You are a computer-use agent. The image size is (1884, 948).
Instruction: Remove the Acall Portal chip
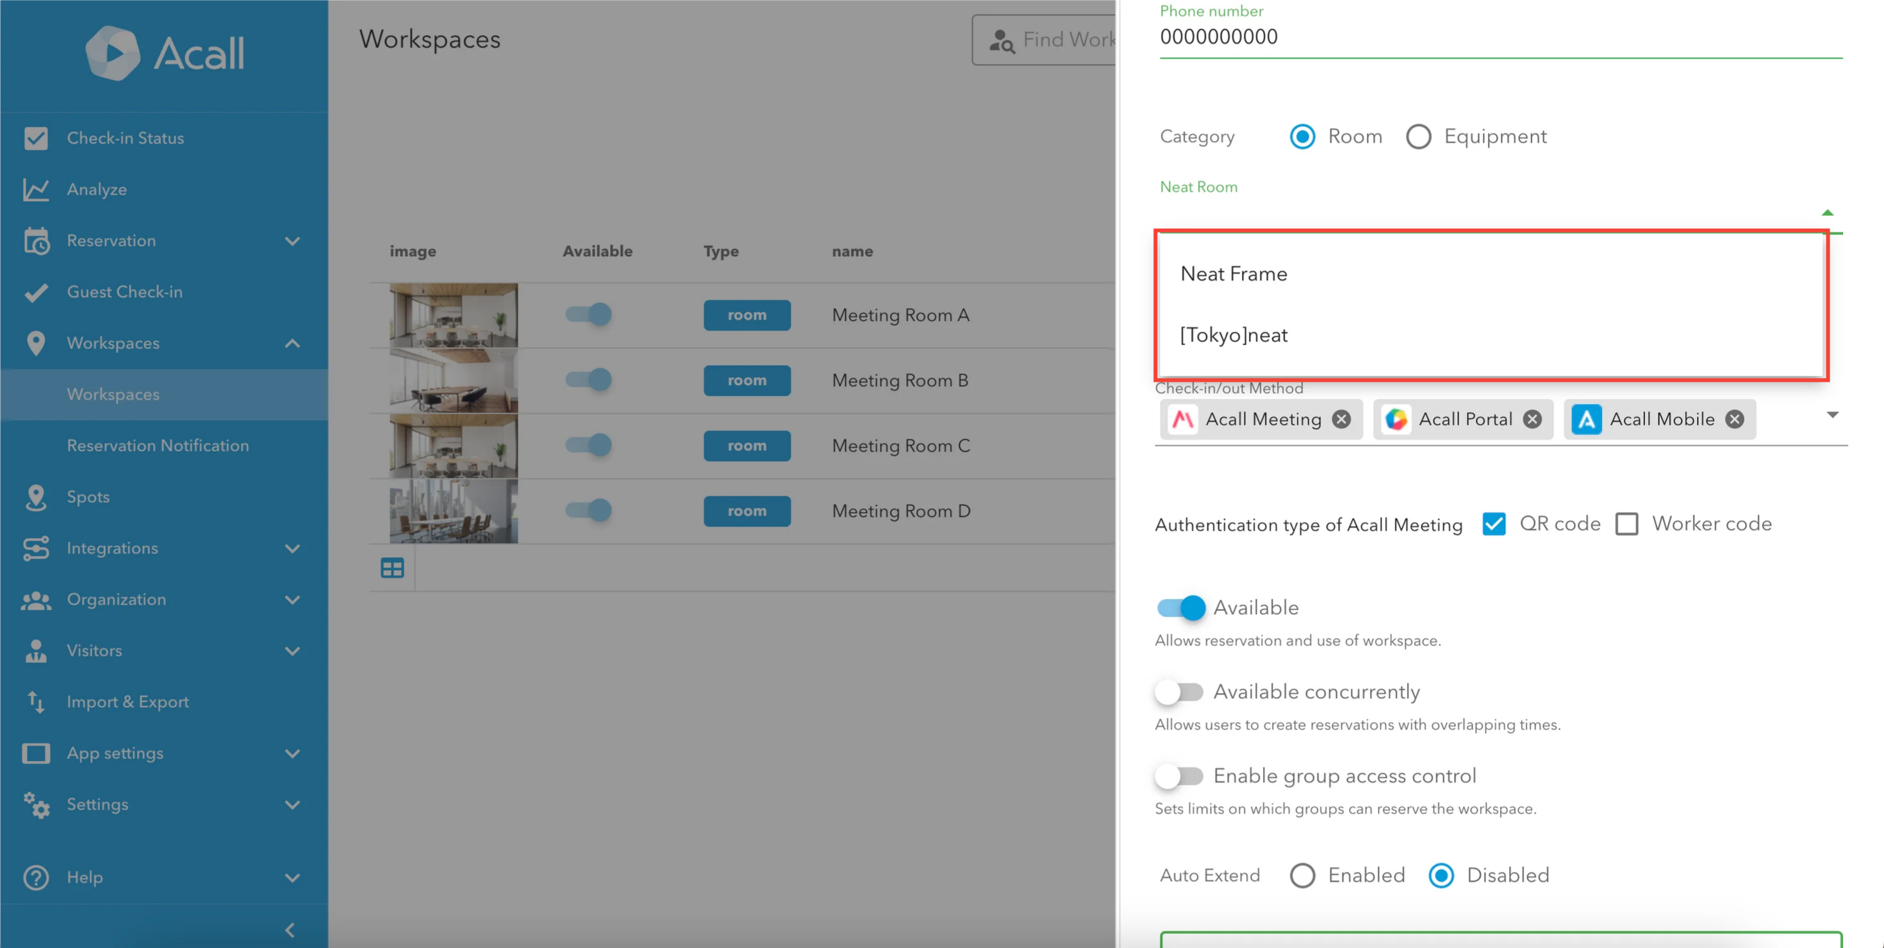1532,419
